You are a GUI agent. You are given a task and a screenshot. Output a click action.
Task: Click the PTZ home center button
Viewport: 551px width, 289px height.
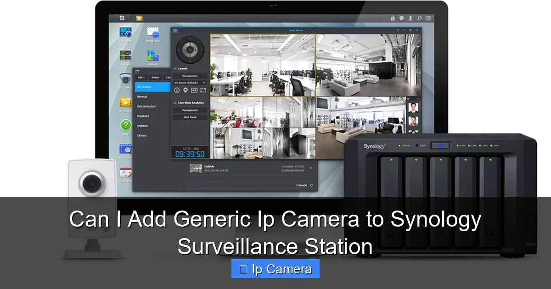[190, 49]
